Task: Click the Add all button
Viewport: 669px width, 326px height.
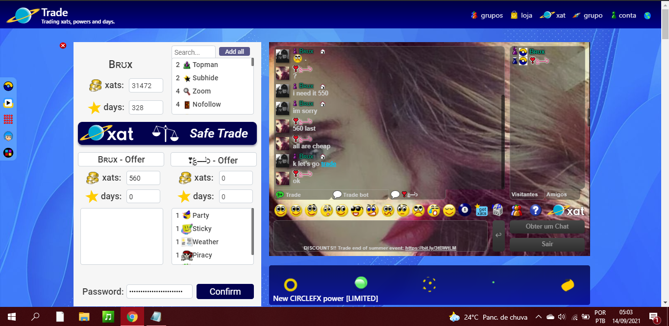Action: (234, 51)
